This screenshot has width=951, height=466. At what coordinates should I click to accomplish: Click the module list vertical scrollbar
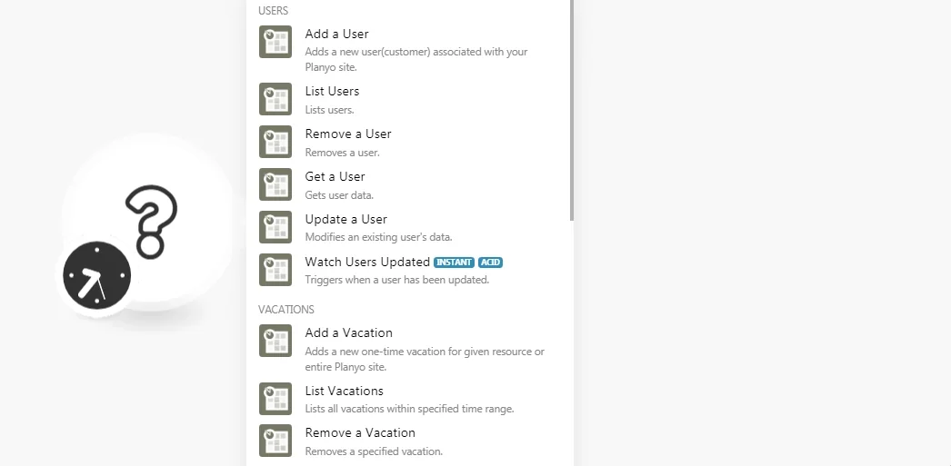point(571,110)
